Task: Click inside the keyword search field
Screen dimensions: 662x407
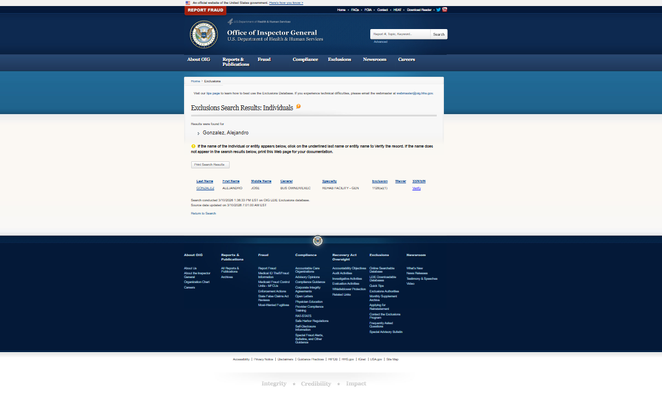Action: coord(400,34)
